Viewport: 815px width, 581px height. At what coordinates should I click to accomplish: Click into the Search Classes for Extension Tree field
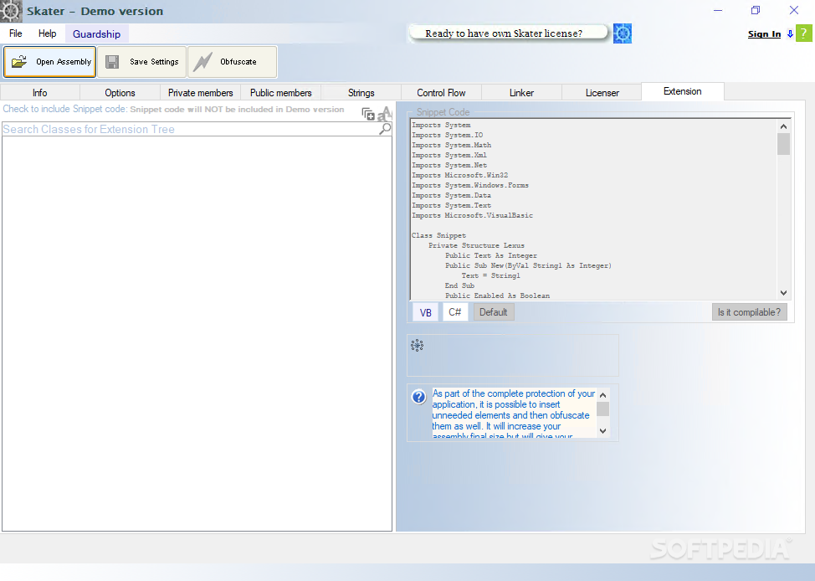pos(190,129)
